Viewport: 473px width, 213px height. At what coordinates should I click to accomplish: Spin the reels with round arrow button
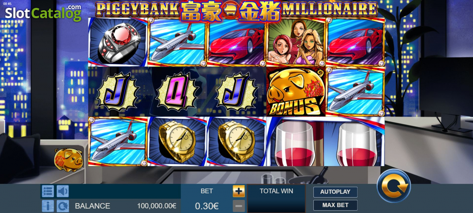(x=394, y=186)
